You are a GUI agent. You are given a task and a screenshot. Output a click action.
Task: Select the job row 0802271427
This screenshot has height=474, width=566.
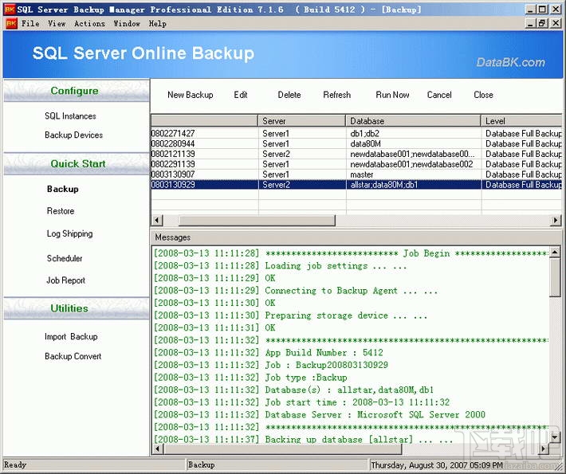click(x=356, y=134)
